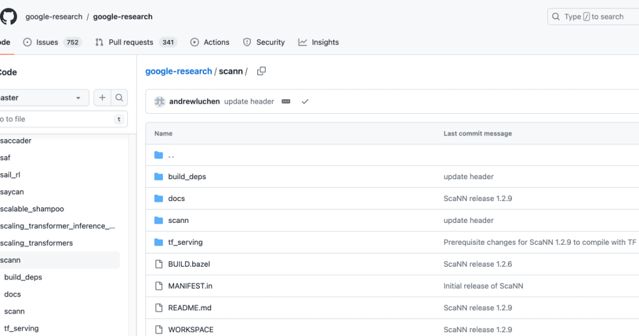639x336 pixels.
Task: Open docs subfolder in file tree
Action: pos(12,294)
